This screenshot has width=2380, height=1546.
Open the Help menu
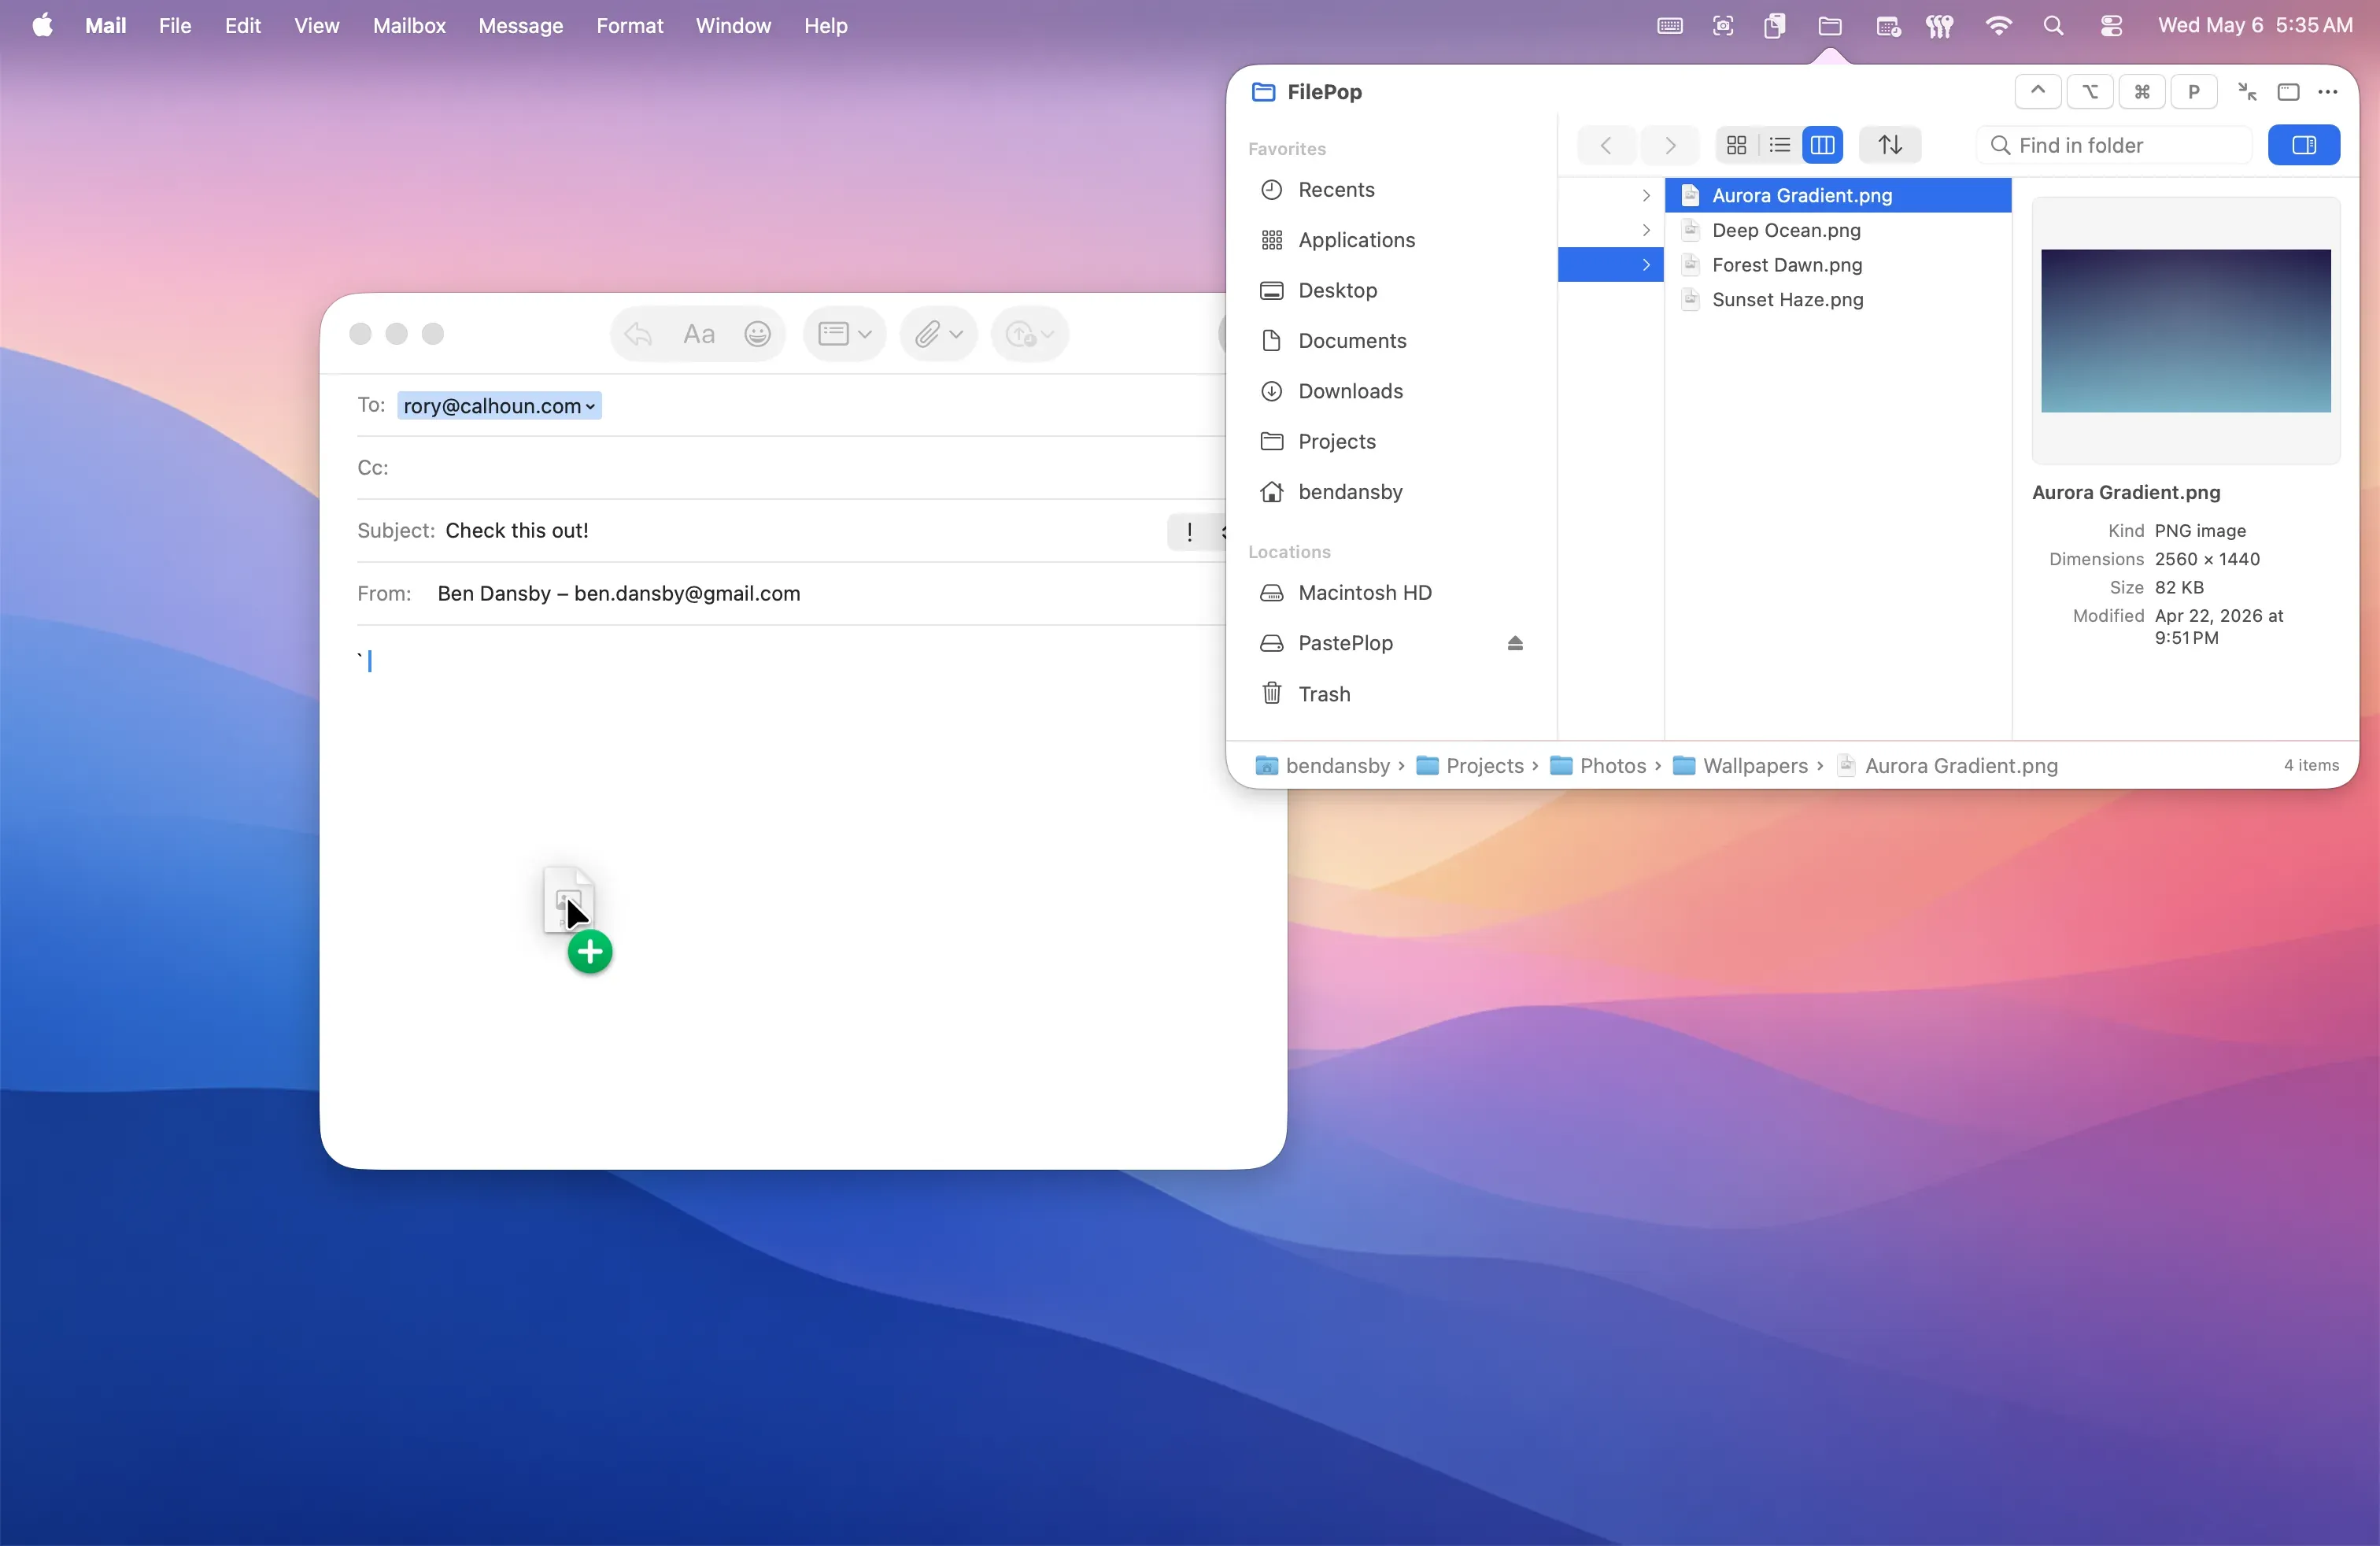825,25
